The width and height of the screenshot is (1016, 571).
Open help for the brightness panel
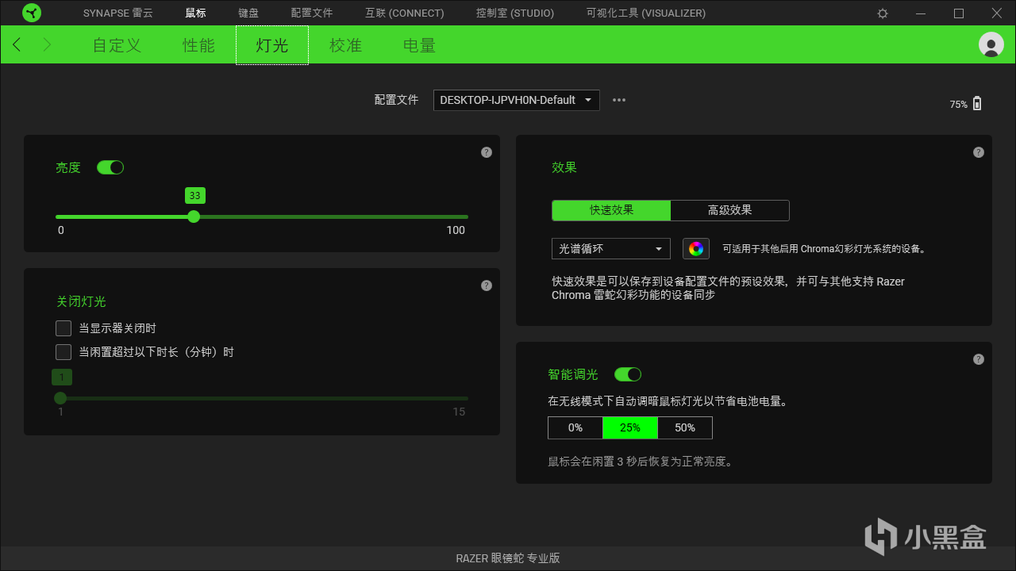(x=487, y=152)
